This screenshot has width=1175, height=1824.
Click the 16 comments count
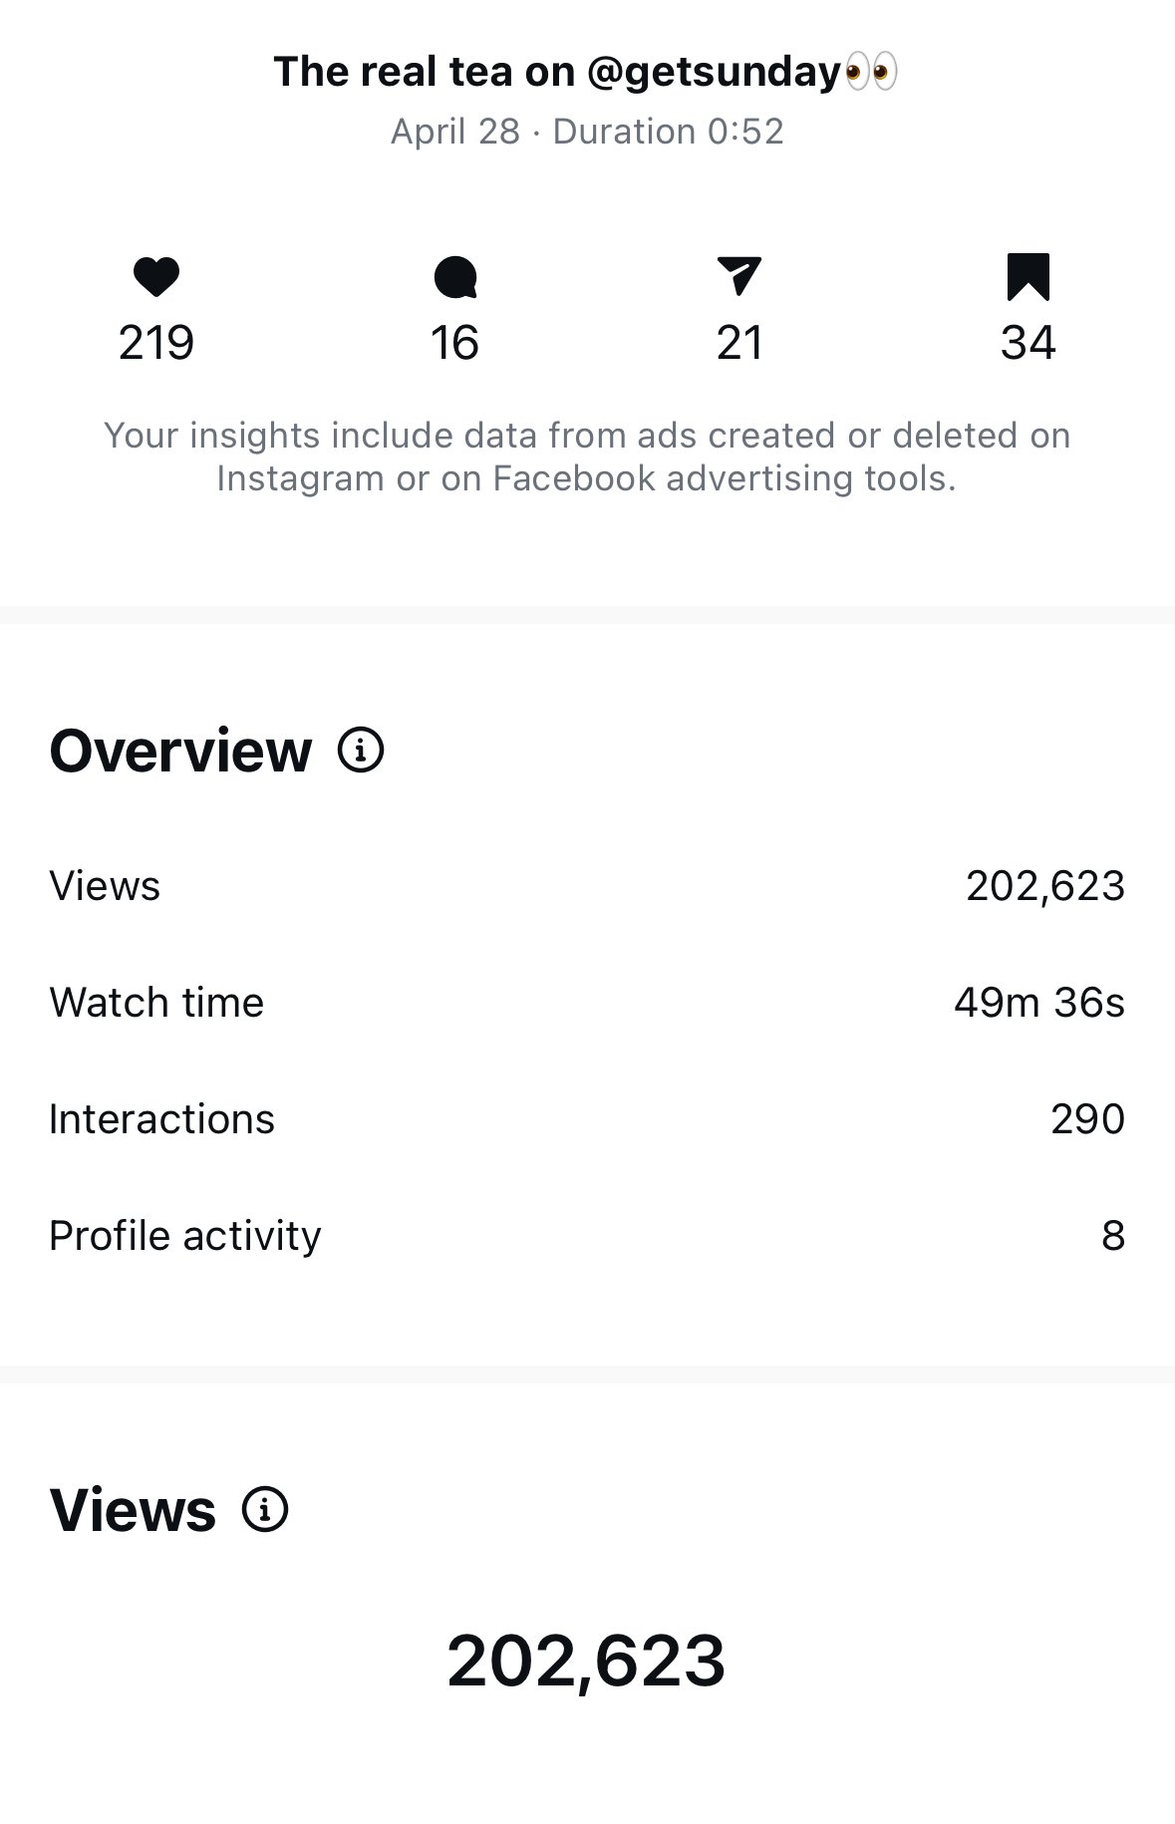455,343
